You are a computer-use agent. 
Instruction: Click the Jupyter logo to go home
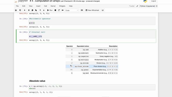coord(21,1)
